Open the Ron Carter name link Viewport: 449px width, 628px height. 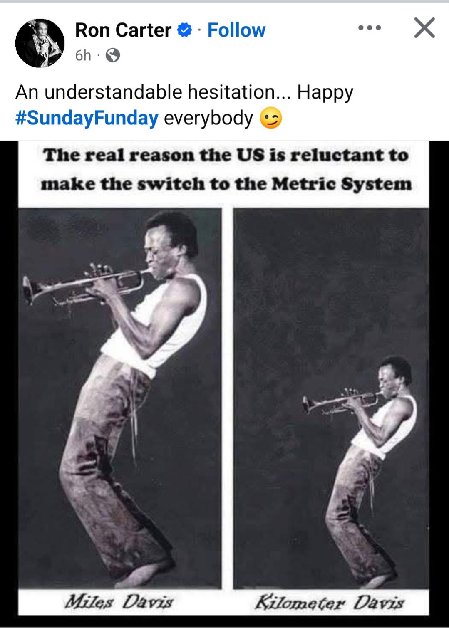click(x=123, y=30)
